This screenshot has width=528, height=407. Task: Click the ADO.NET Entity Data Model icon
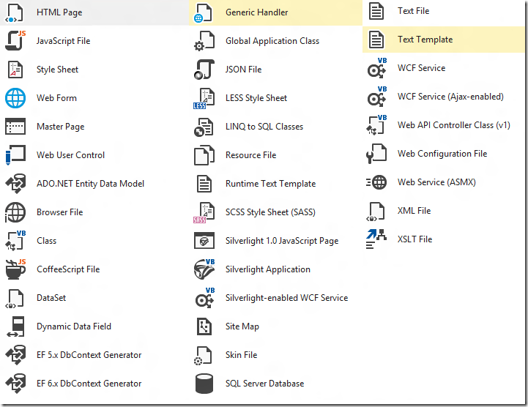tap(15, 184)
